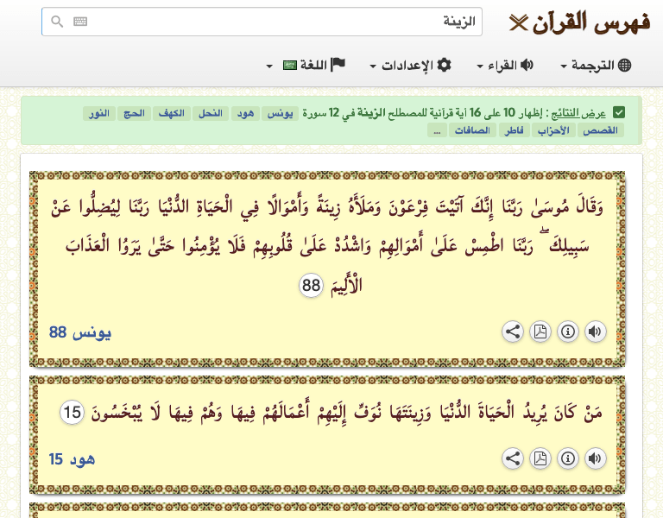Play audio for verse Yunus 88
Viewport: 663px width, 518px height.
click(595, 332)
